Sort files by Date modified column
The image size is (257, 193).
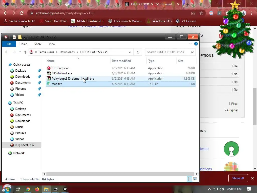point(121,61)
